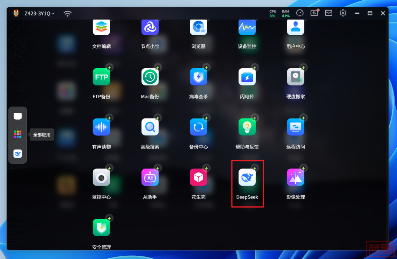Add 安全管理 using its plus badge
Image resolution: width=397 pixels, height=259 pixels.
110,218
